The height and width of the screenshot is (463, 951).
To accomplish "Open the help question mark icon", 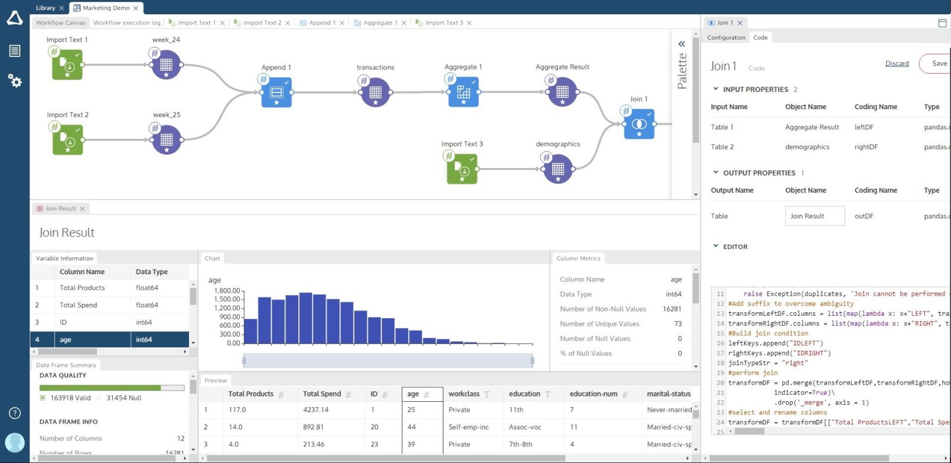I will pyautogui.click(x=15, y=413).
